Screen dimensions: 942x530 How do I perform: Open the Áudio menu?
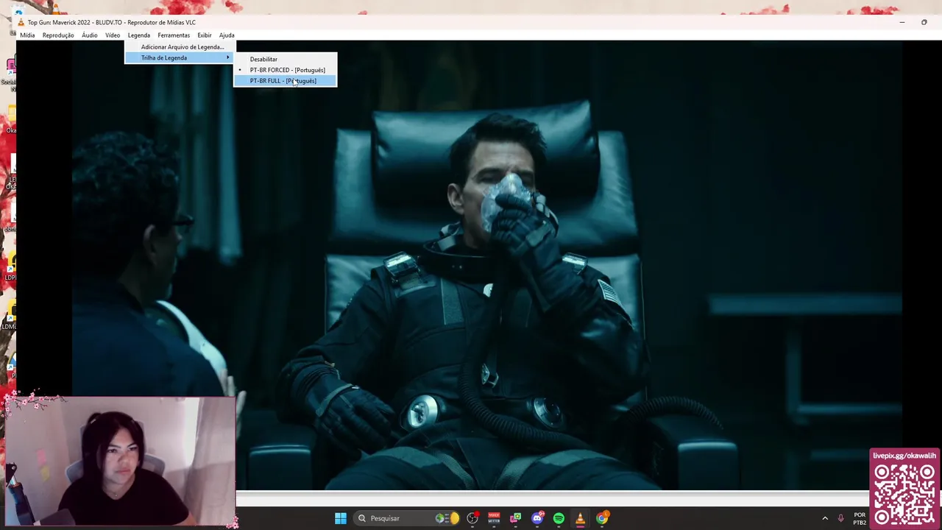point(90,35)
